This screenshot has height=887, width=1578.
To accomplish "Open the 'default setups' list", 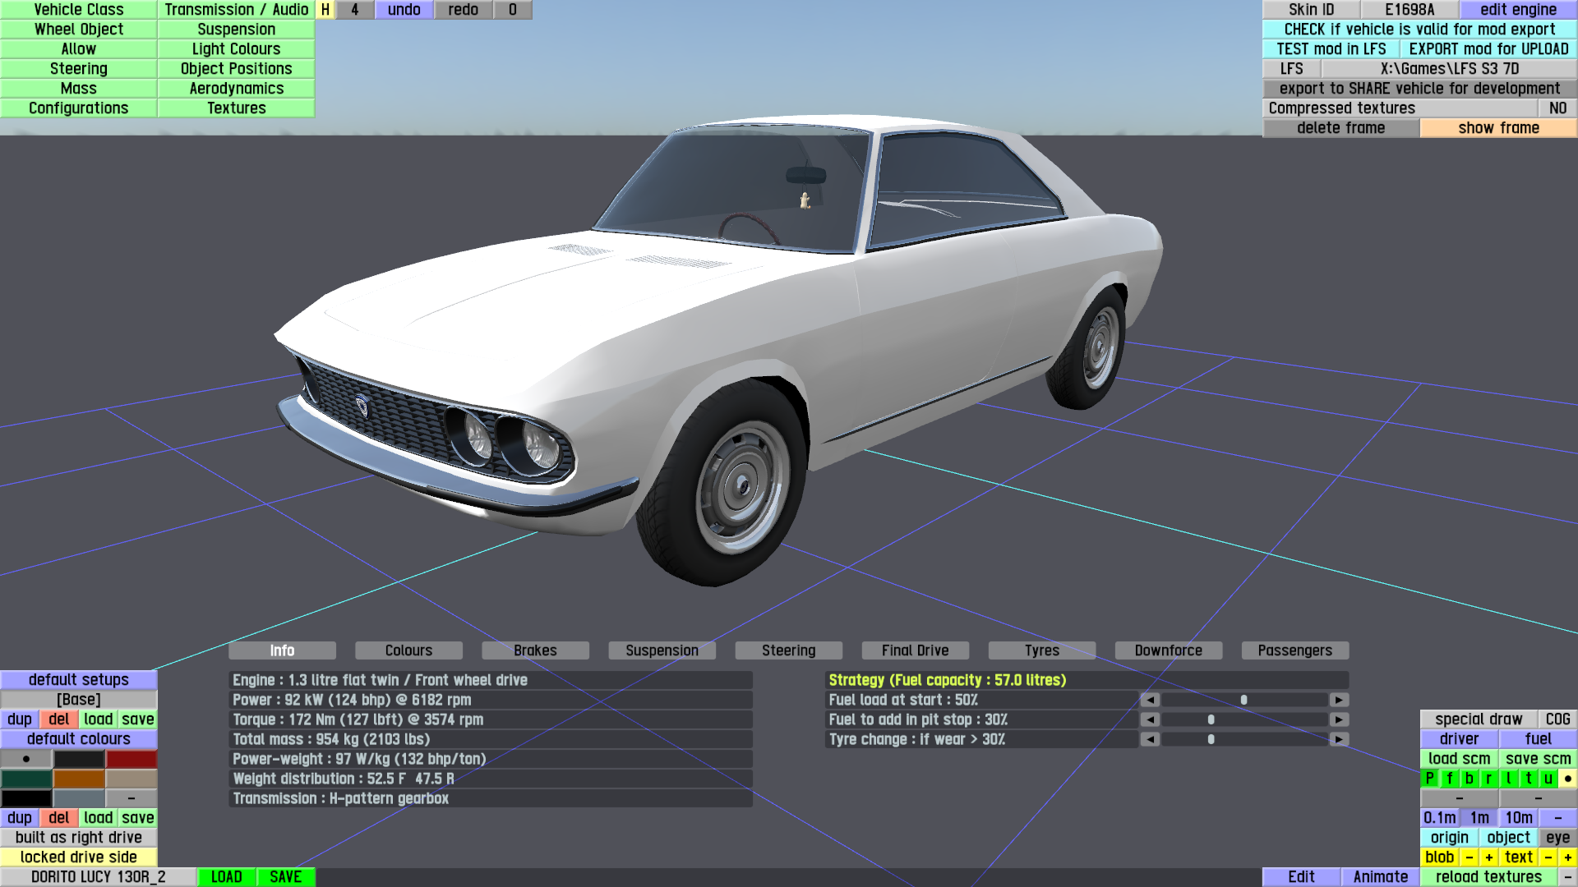I will [79, 680].
